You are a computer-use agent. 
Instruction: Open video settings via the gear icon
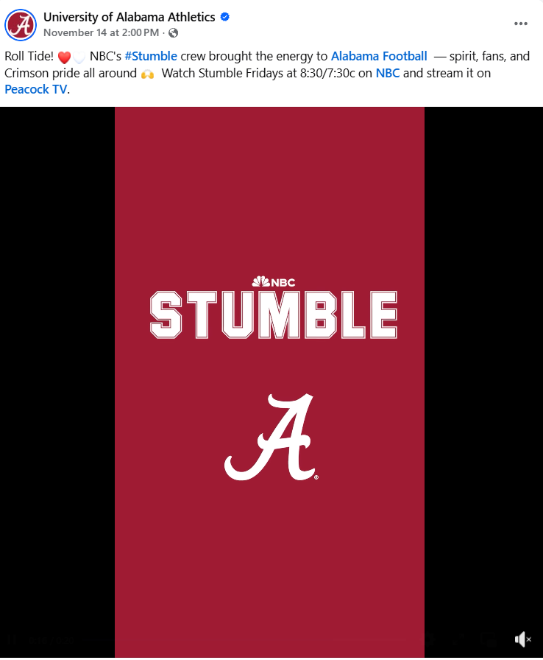tap(429, 638)
